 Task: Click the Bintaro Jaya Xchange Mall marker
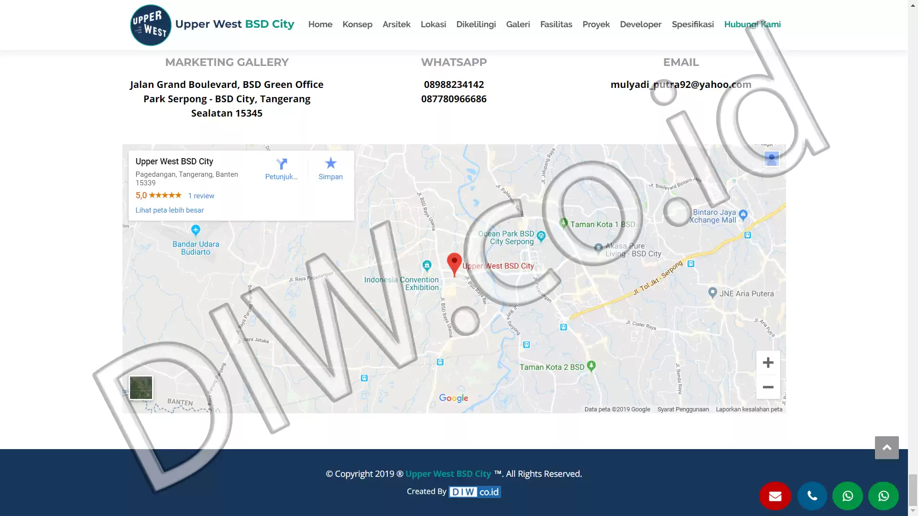point(743,215)
